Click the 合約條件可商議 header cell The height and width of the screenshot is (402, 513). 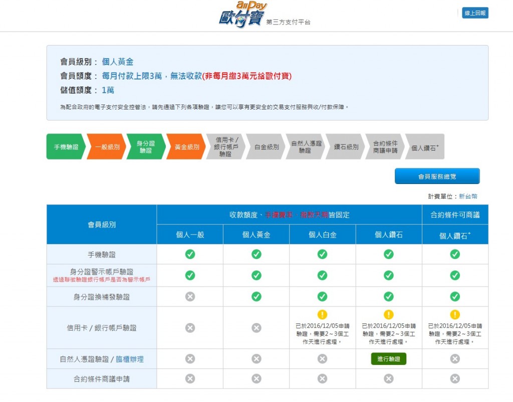(455, 214)
